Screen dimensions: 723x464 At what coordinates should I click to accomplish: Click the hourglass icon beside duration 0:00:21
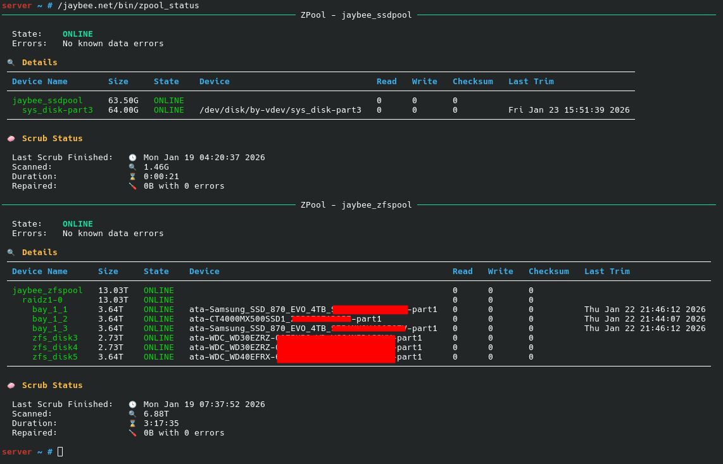point(132,177)
